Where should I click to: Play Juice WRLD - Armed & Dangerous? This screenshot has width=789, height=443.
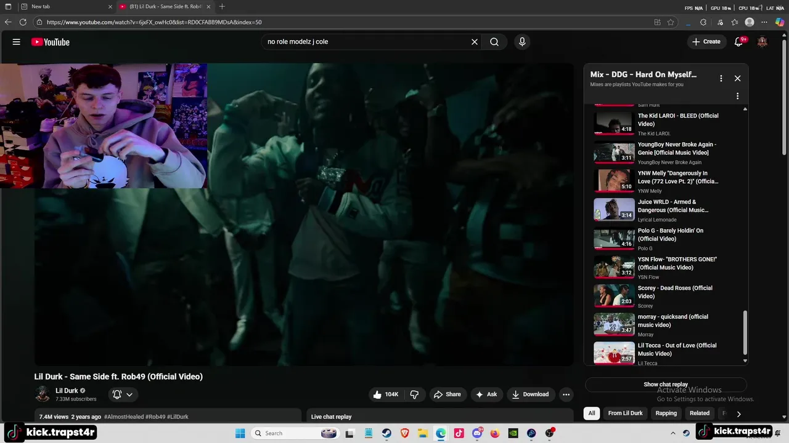point(666,210)
